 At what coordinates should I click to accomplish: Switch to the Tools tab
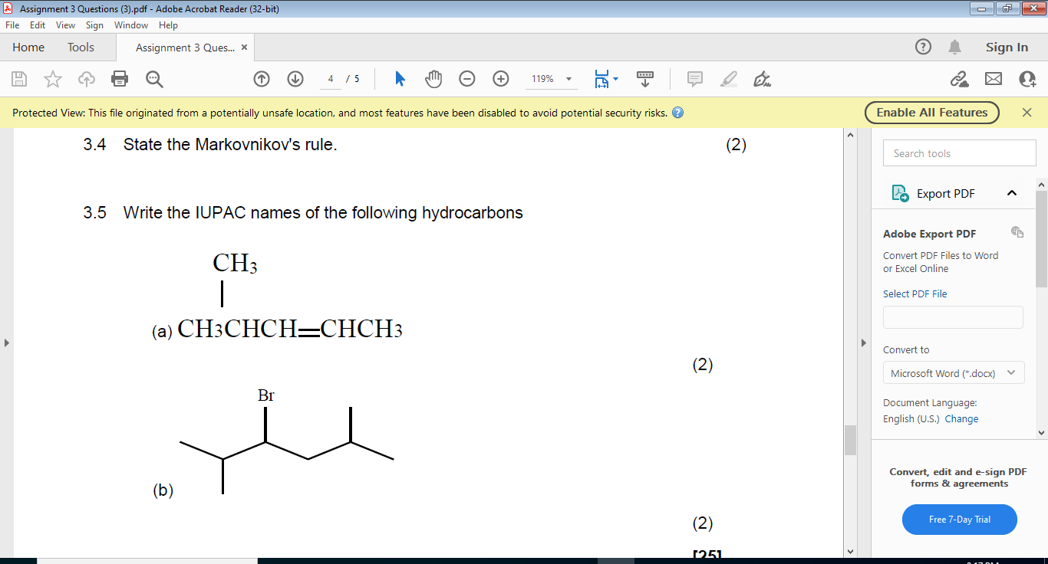[81, 47]
